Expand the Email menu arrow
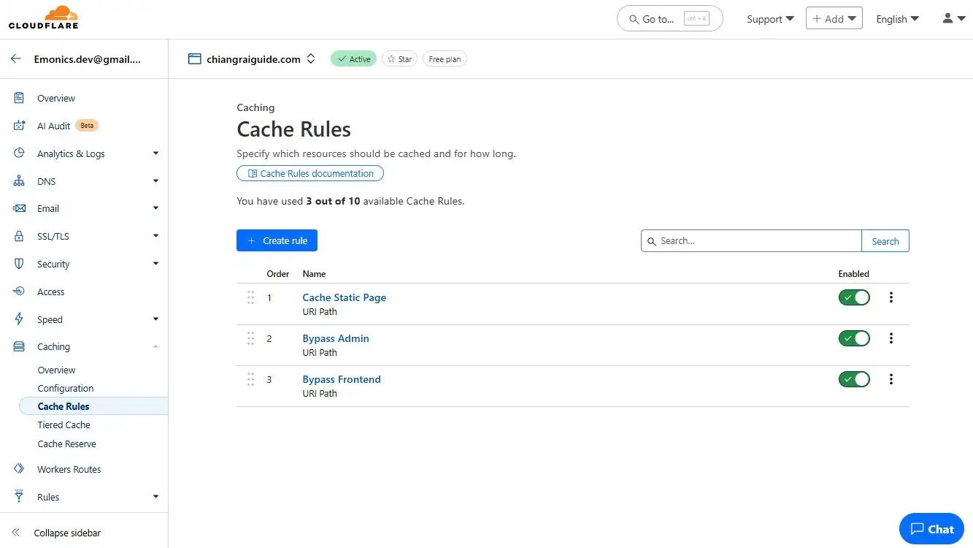 (x=155, y=208)
